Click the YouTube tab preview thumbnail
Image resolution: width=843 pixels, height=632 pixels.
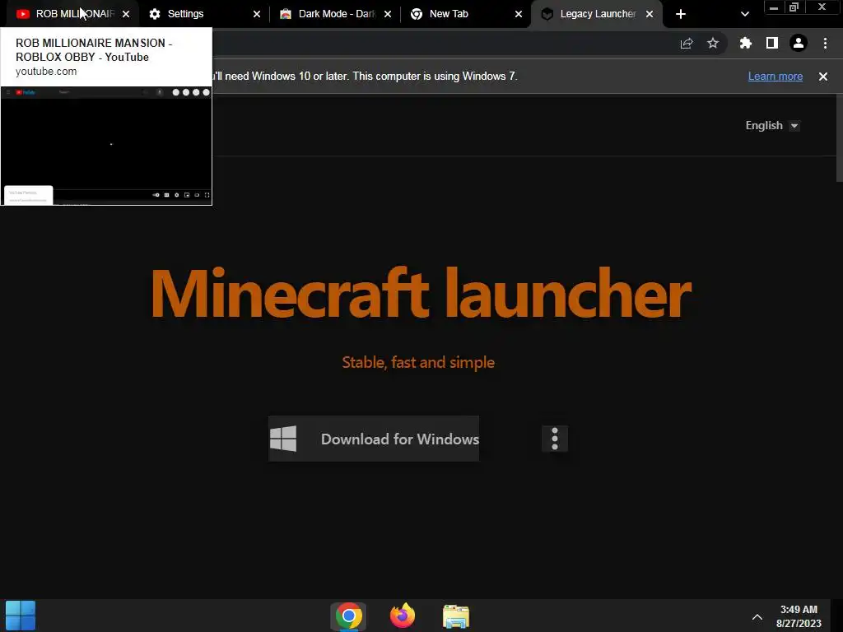(x=106, y=145)
